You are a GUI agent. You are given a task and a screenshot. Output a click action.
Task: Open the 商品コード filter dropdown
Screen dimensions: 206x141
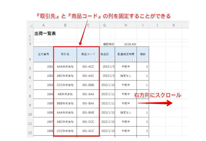pos(97,60)
